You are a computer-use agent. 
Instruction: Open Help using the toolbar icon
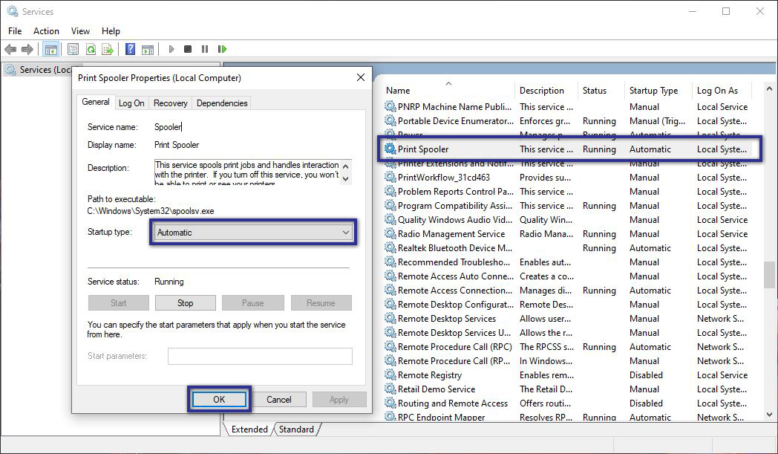130,49
